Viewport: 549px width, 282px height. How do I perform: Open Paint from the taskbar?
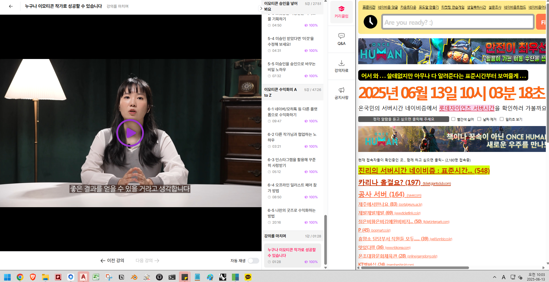pyautogui.click(x=210, y=277)
